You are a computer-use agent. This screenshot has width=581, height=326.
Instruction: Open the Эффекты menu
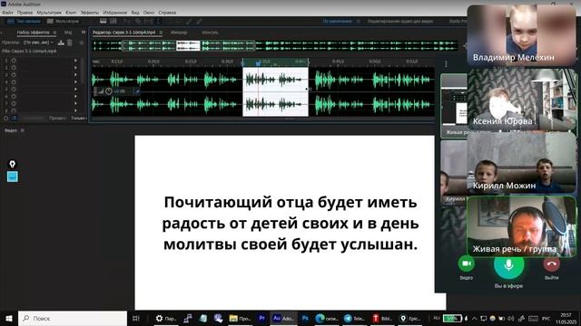[x=90, y=13]
